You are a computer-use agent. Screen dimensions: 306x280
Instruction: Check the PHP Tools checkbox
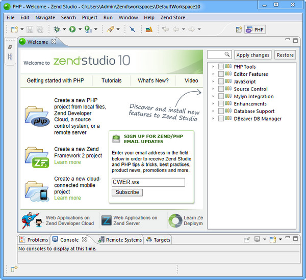pos(221,67)
